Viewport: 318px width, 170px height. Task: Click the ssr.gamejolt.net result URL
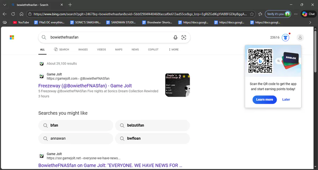pyautogui.click(x=83, y=158)
